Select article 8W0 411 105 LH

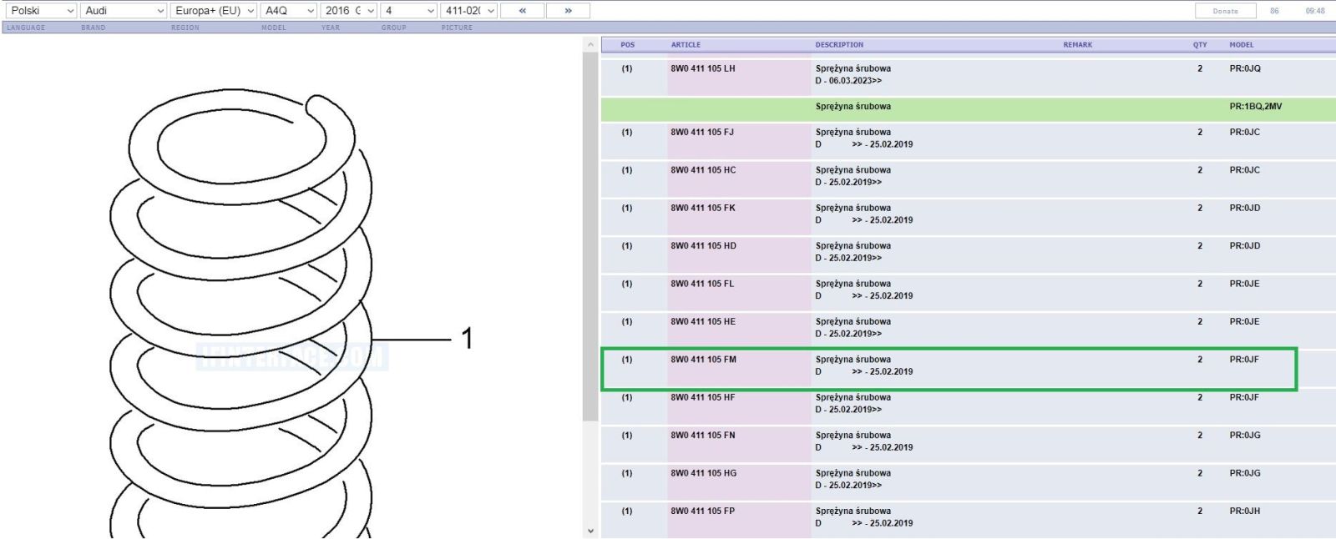703,68
